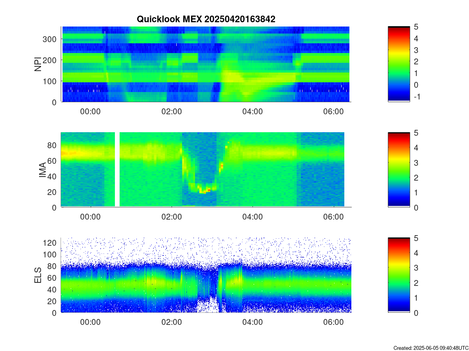Click the 5 label on ELS colorbar
The height and width of the screenshot is (351, 469).
(x=416, y=238)
